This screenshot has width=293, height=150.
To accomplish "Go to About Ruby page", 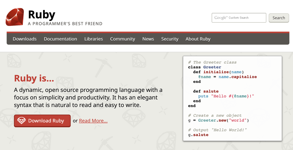I will [x=198, y=39].
